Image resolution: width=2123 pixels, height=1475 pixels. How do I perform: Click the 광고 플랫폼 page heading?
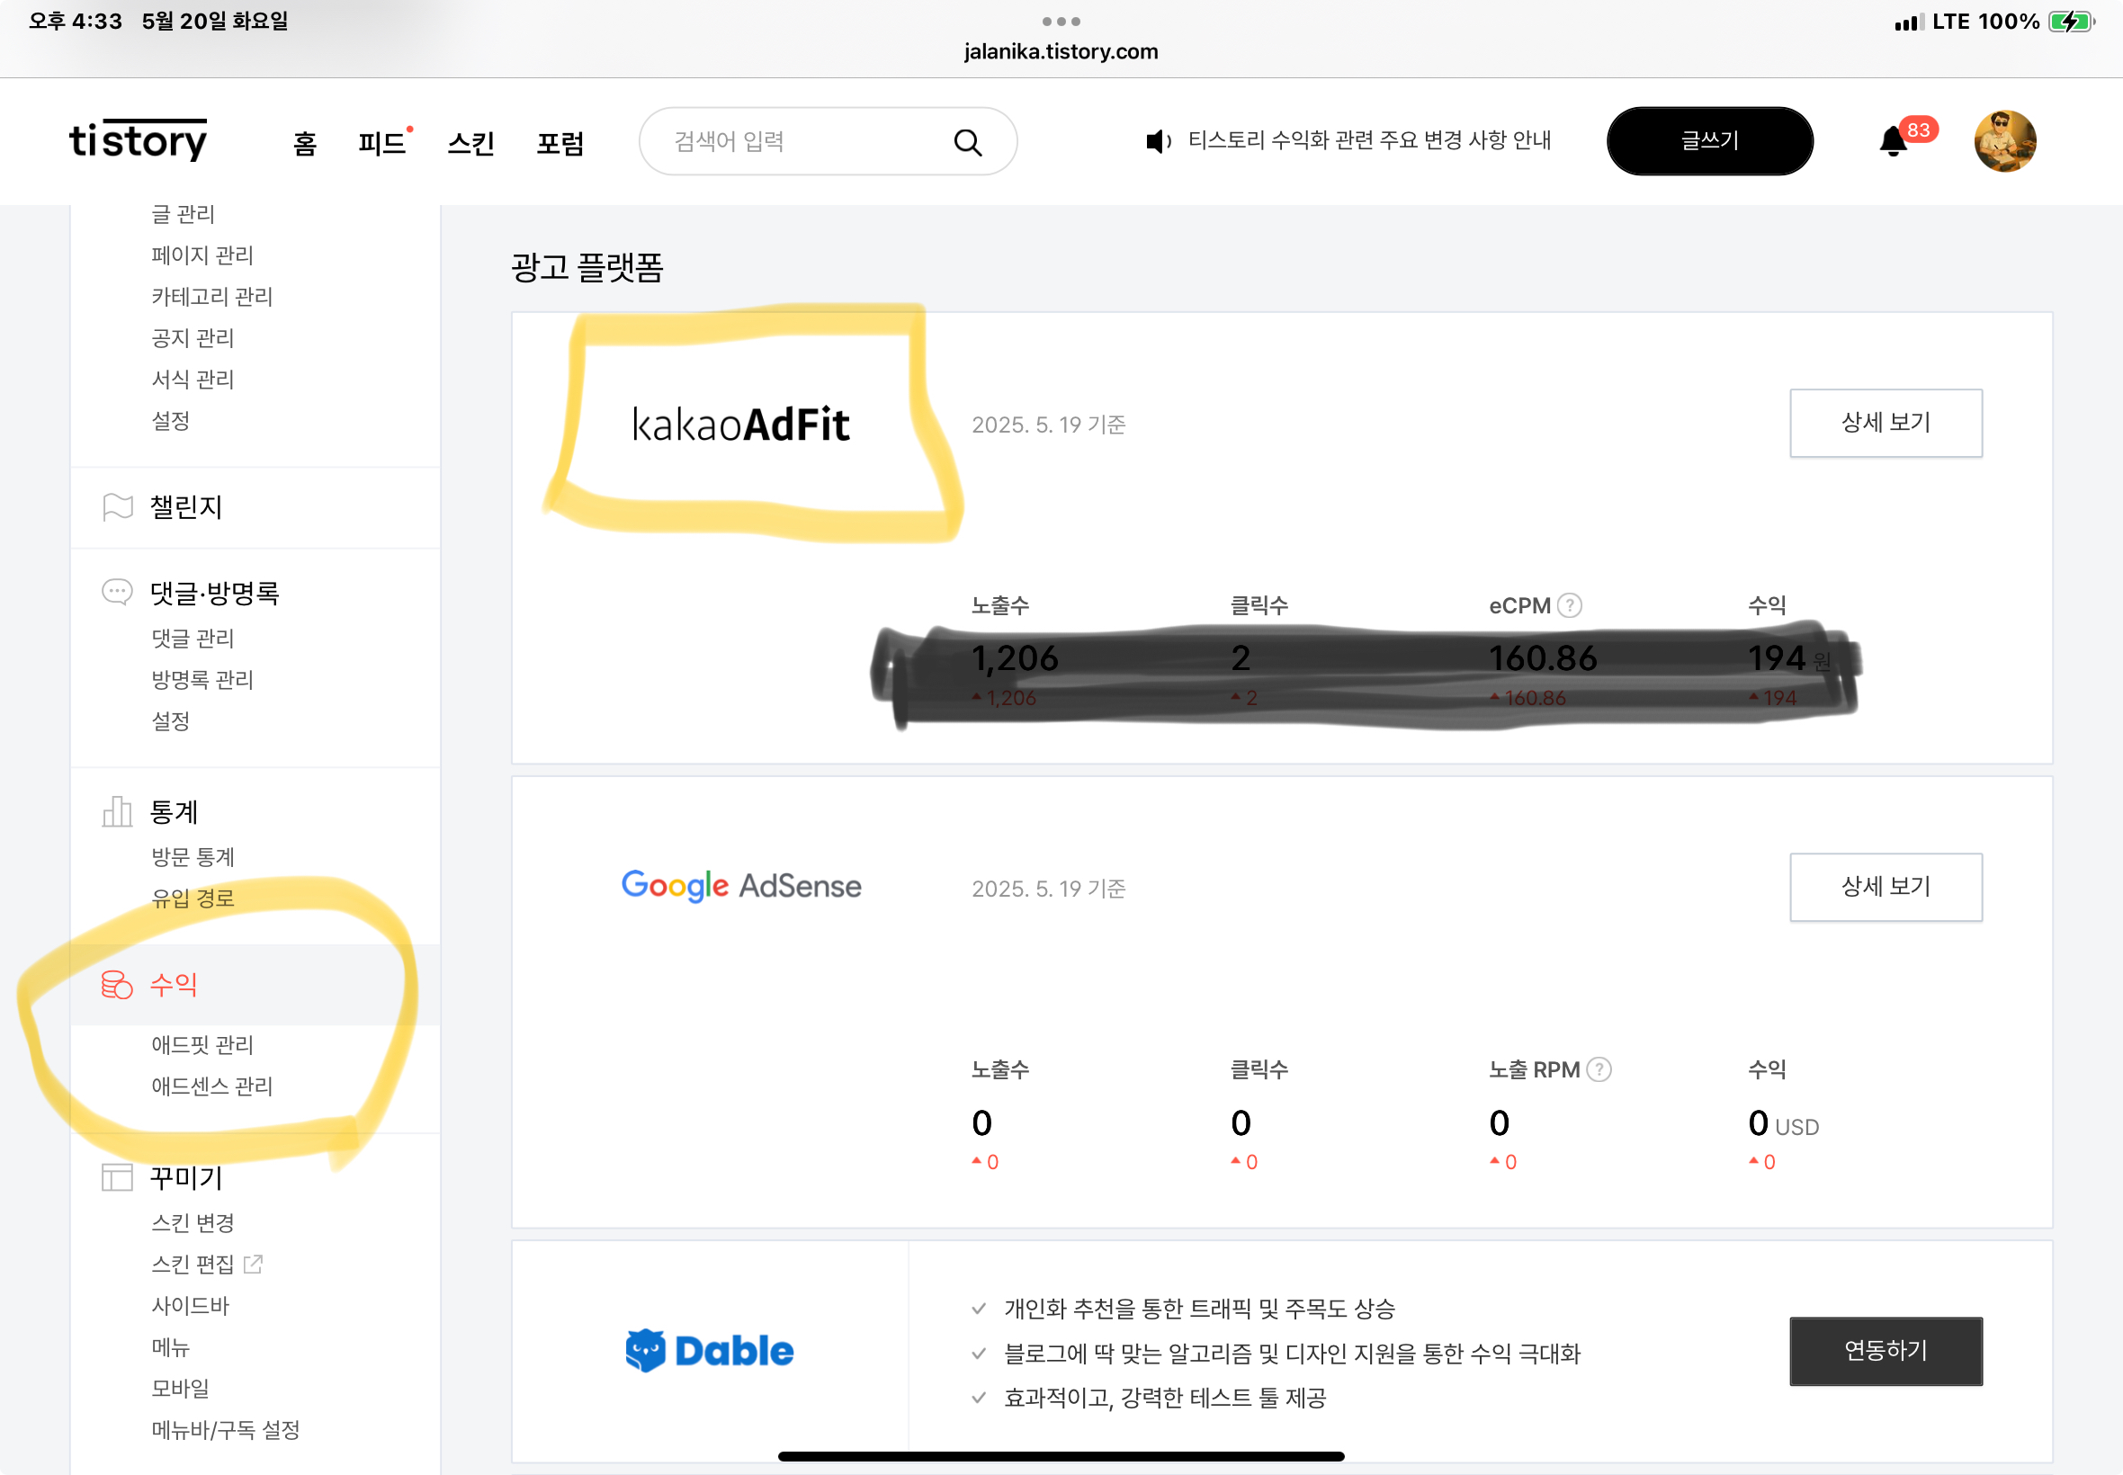(x=587, y=268)
